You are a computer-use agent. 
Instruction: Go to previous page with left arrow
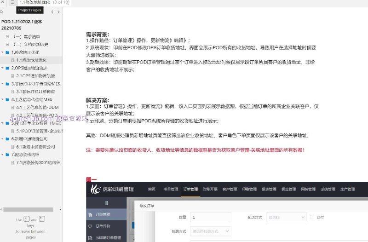tap(52, 12)
